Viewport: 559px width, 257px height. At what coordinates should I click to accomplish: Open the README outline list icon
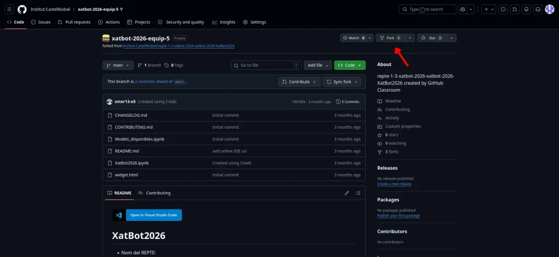pos(358,193)
